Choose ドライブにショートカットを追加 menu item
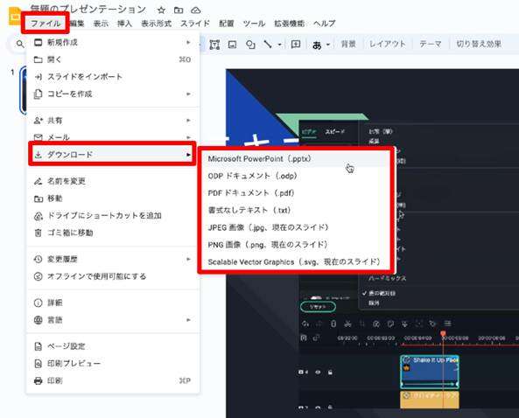The image size is (519, 418). click(113, 216)
